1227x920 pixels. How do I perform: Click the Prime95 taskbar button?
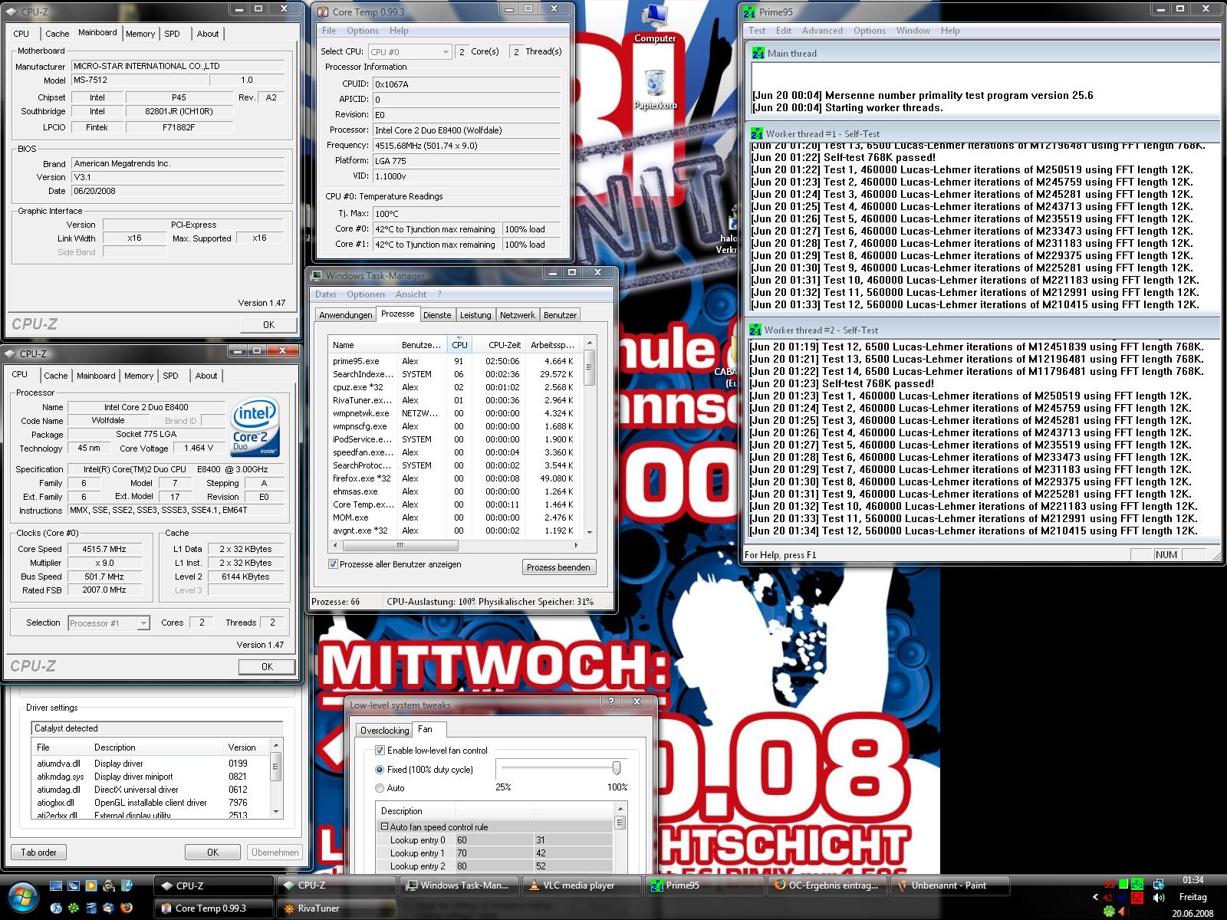click(704, 886)
